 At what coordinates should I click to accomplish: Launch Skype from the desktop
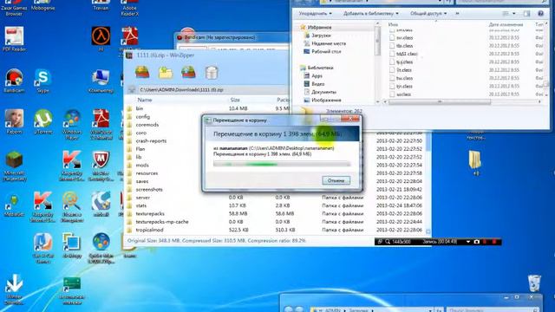42,81
